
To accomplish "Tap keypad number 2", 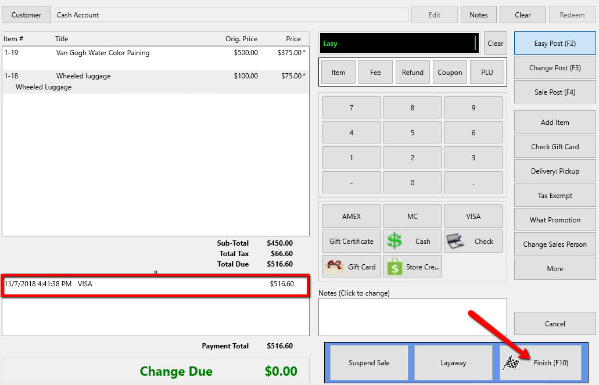I will tap(412, 157).
